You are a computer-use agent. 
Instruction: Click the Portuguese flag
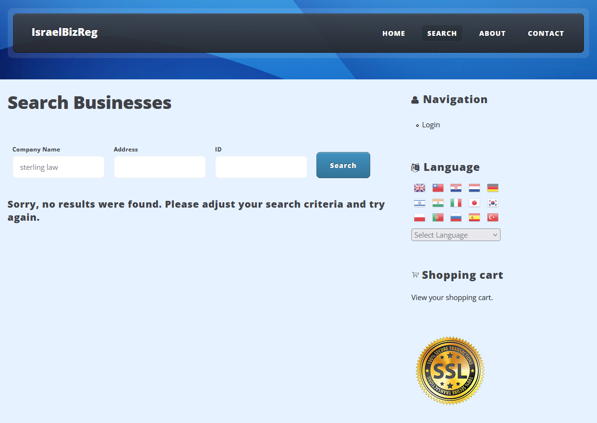pyautogui.click(x=438, y=217)
